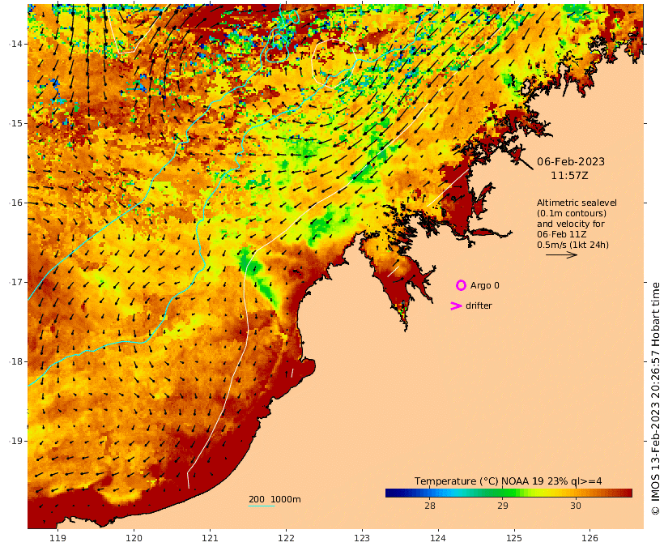
Task: Click the longitude 122 axis label
Action: 286,538
